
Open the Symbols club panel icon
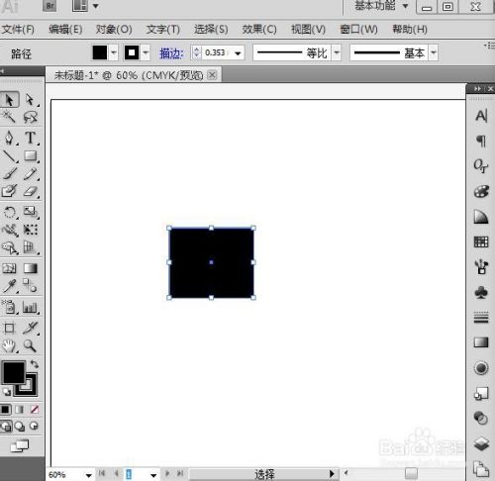481,292
